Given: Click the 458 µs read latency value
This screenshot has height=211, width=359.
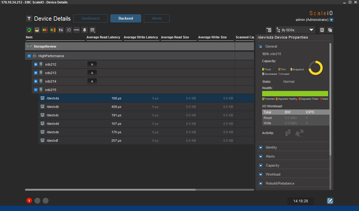Looking at the screenshot, I should pos(116,107).
